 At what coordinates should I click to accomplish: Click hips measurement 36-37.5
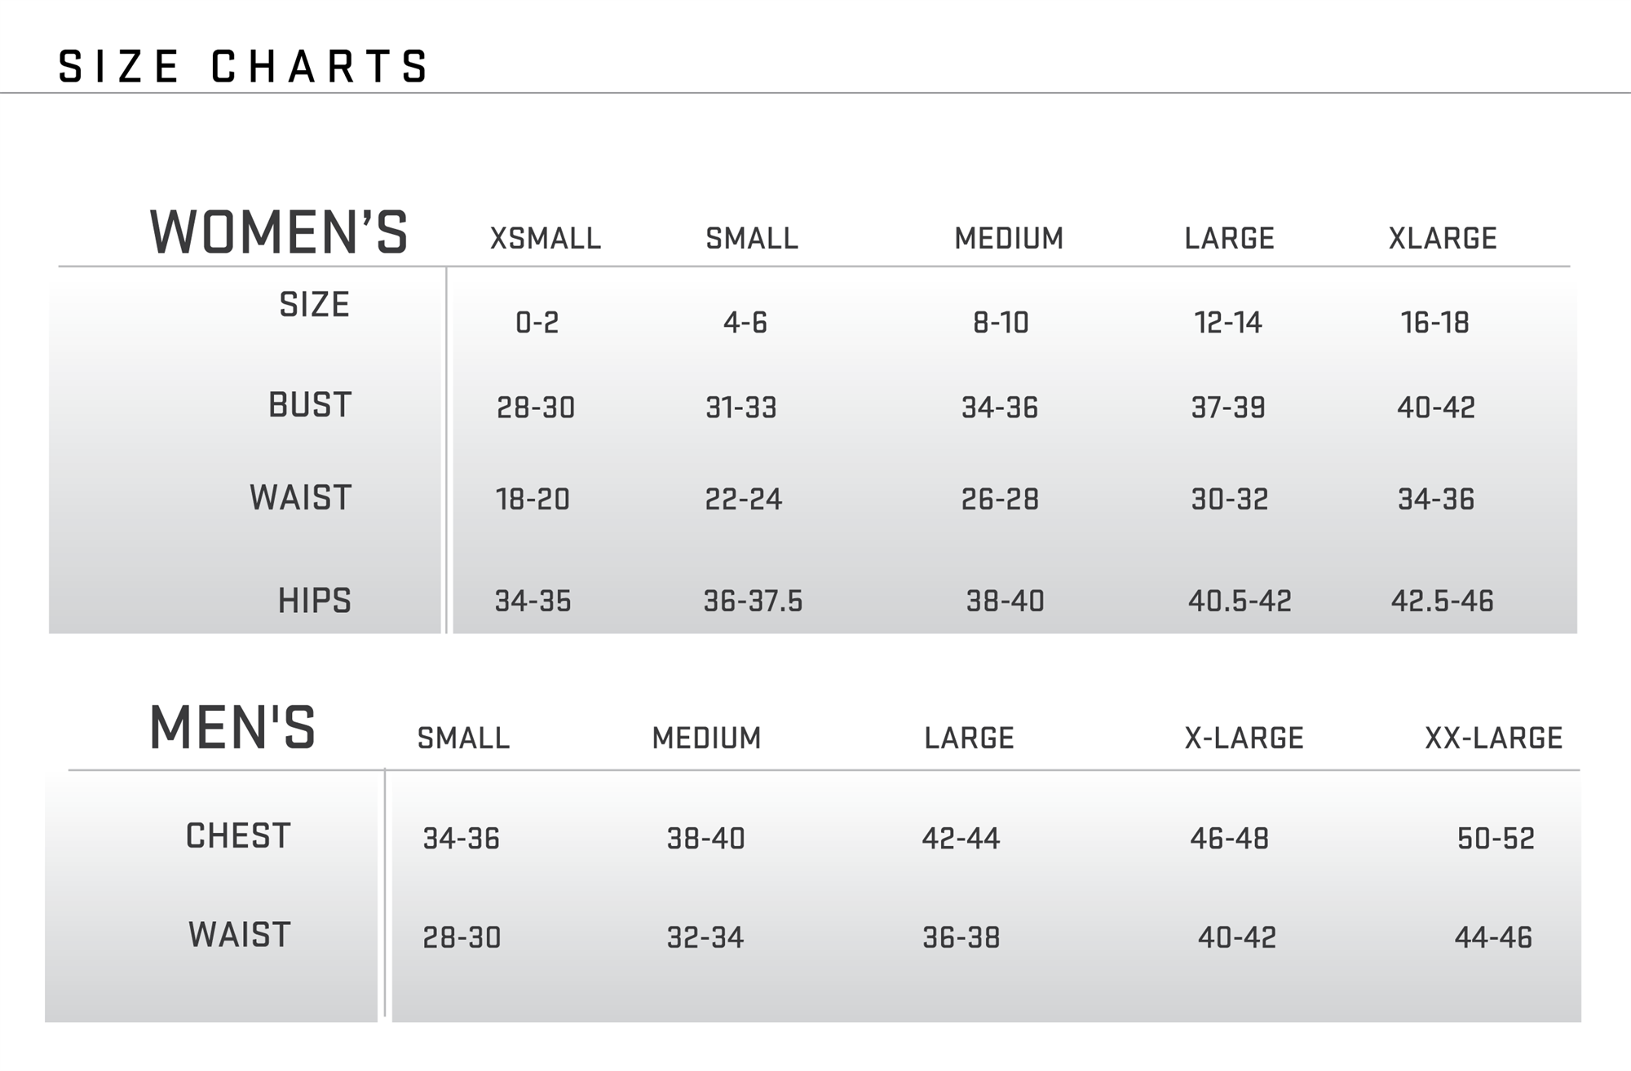pos(753,602)
